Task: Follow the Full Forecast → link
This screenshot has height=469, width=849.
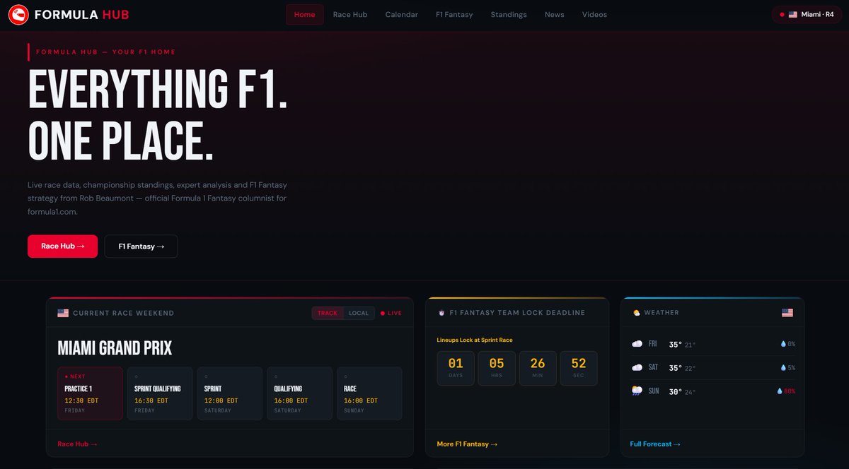Action: pos(655,444)
